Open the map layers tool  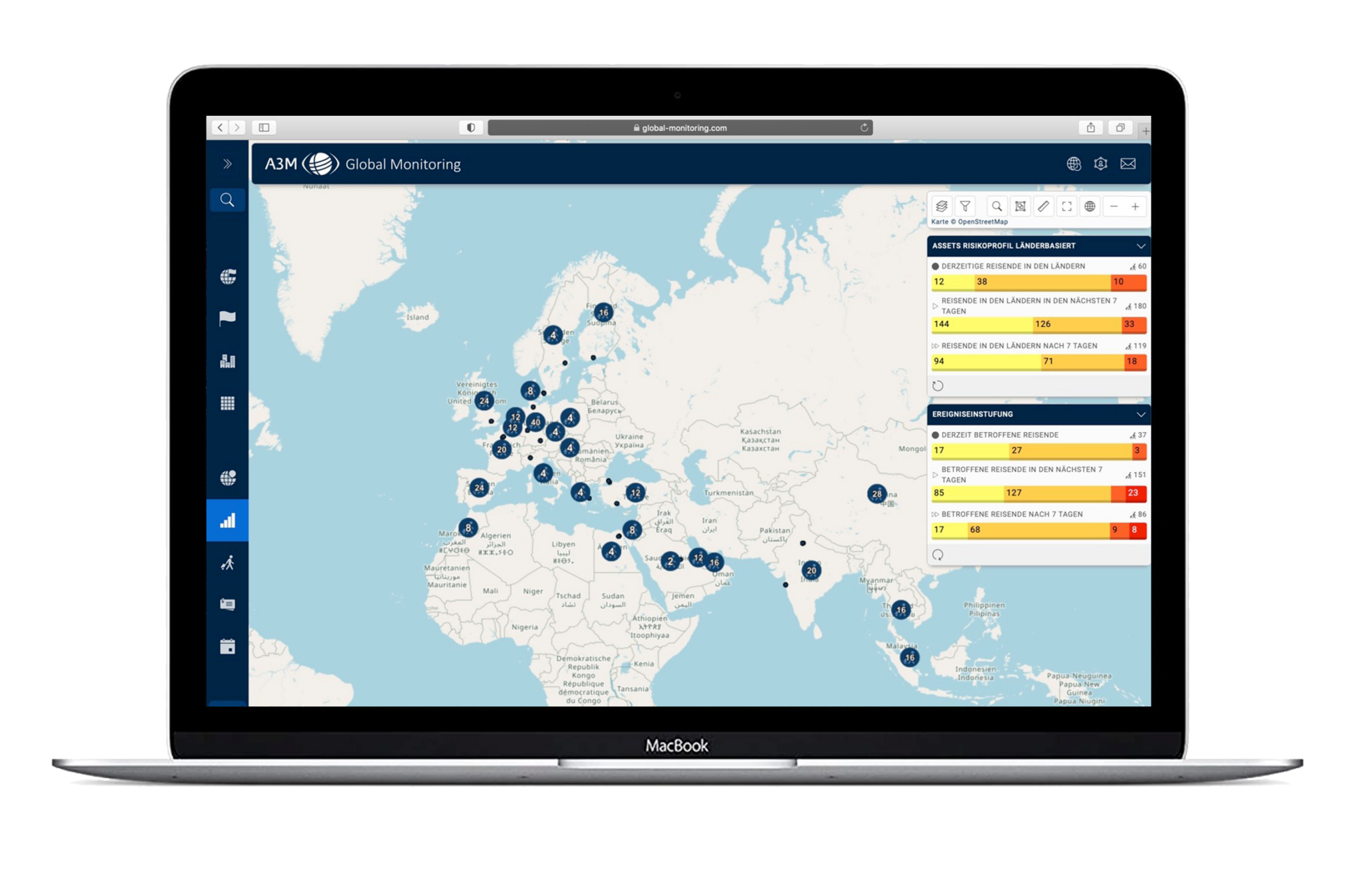coord(941,206)
